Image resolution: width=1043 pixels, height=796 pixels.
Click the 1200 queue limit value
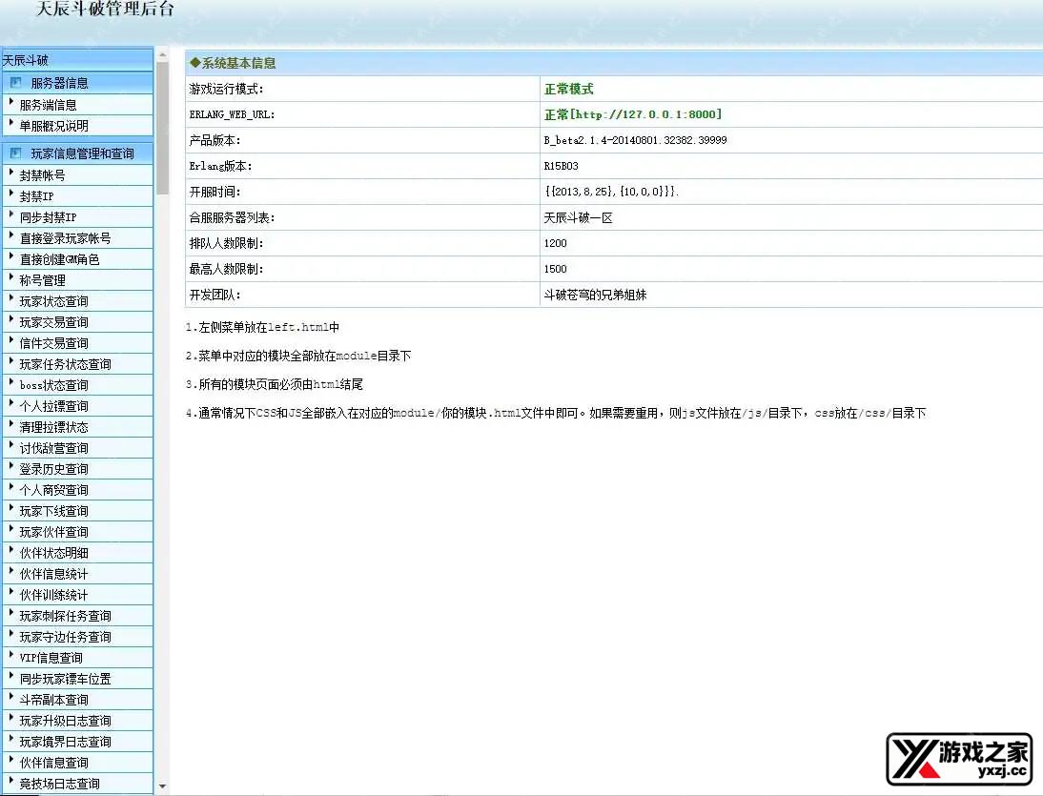click(x=556, y=243)
